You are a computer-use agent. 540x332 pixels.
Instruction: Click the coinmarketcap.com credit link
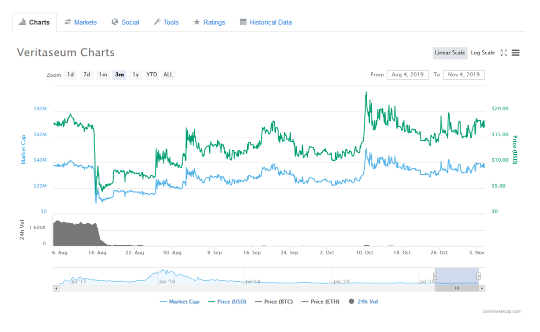pyautogui.click(x=501, y=312)
